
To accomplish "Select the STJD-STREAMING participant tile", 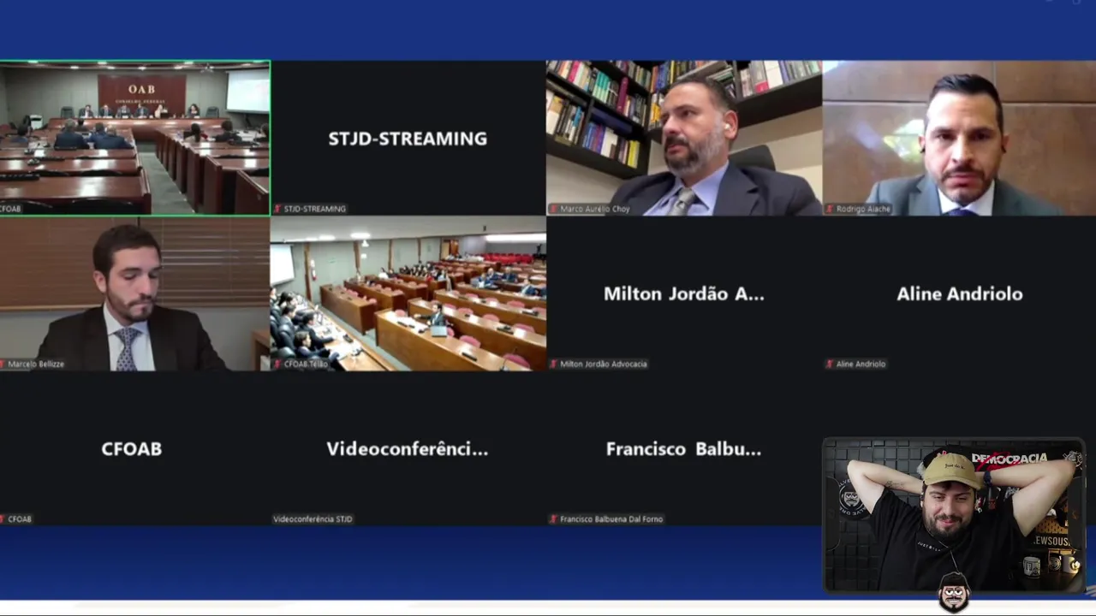I will click(x=408, y=138).
